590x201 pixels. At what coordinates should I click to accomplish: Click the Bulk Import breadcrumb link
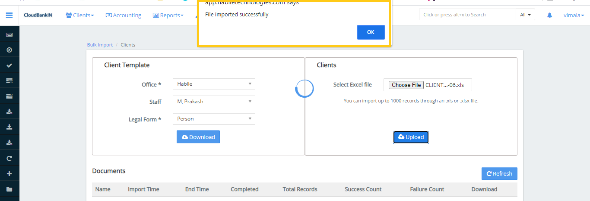tap(100, 45)
